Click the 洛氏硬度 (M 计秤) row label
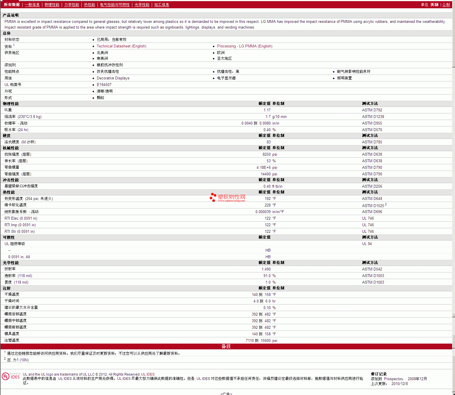This screenshot has width=455, height=395. point(20,142)
